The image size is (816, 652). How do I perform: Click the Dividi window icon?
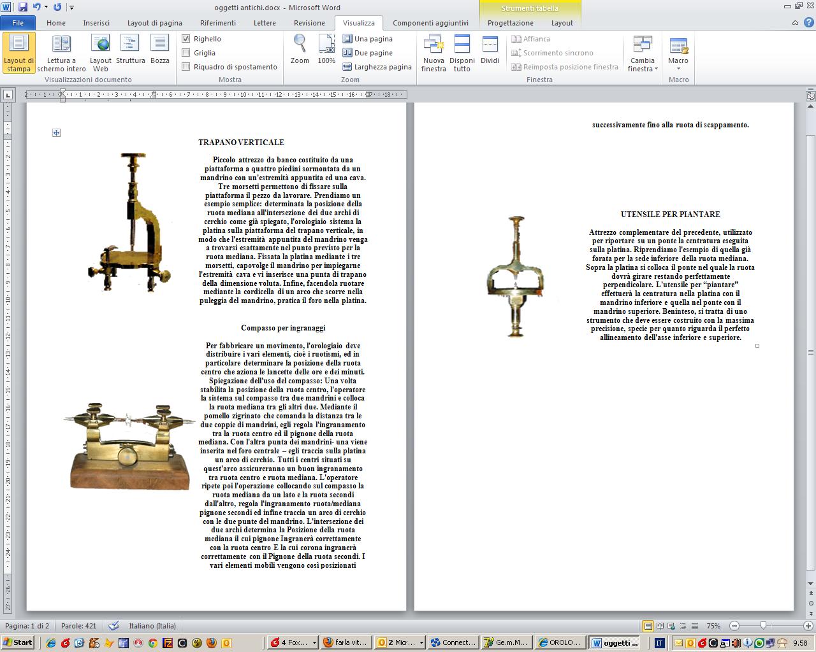(490, 50)
